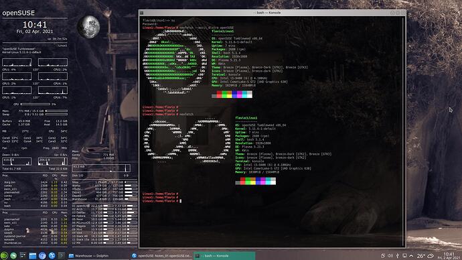
Task: Expand hidden system tray icons arrow
Action: [x=411, y=255]
